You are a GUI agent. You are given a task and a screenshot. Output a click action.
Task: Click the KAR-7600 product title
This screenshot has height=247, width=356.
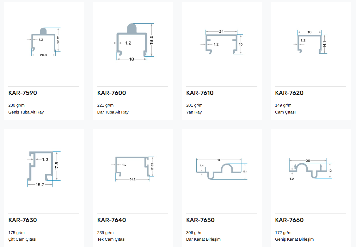coord(112,93)
